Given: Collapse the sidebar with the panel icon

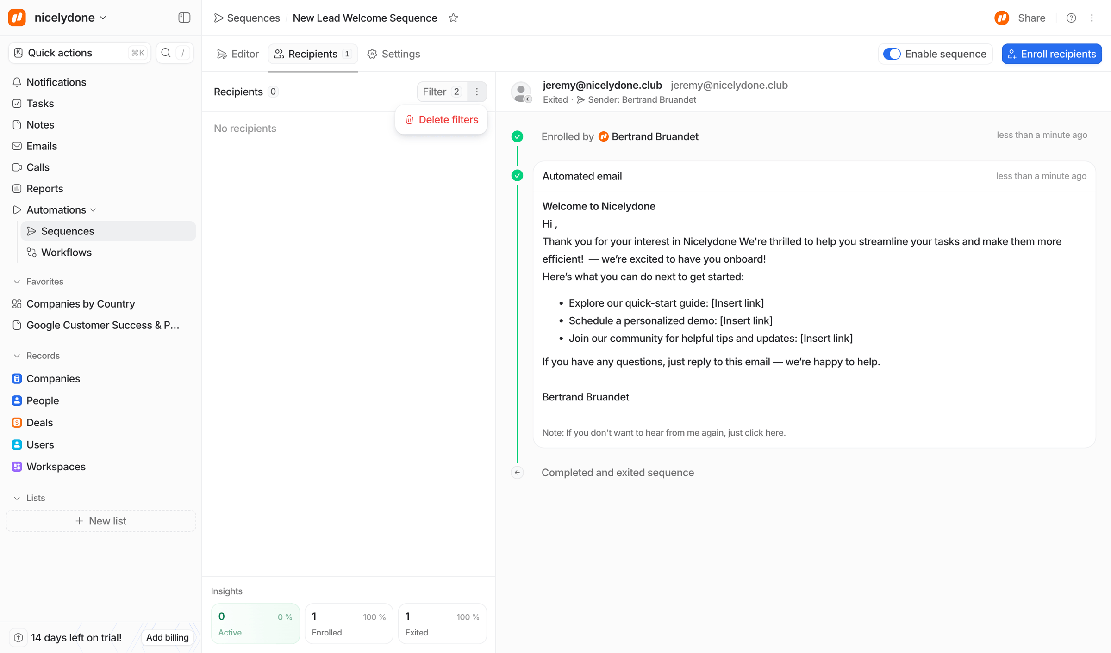Looking at the screenshot, I should pyautogui.click(x=184, y=18).
